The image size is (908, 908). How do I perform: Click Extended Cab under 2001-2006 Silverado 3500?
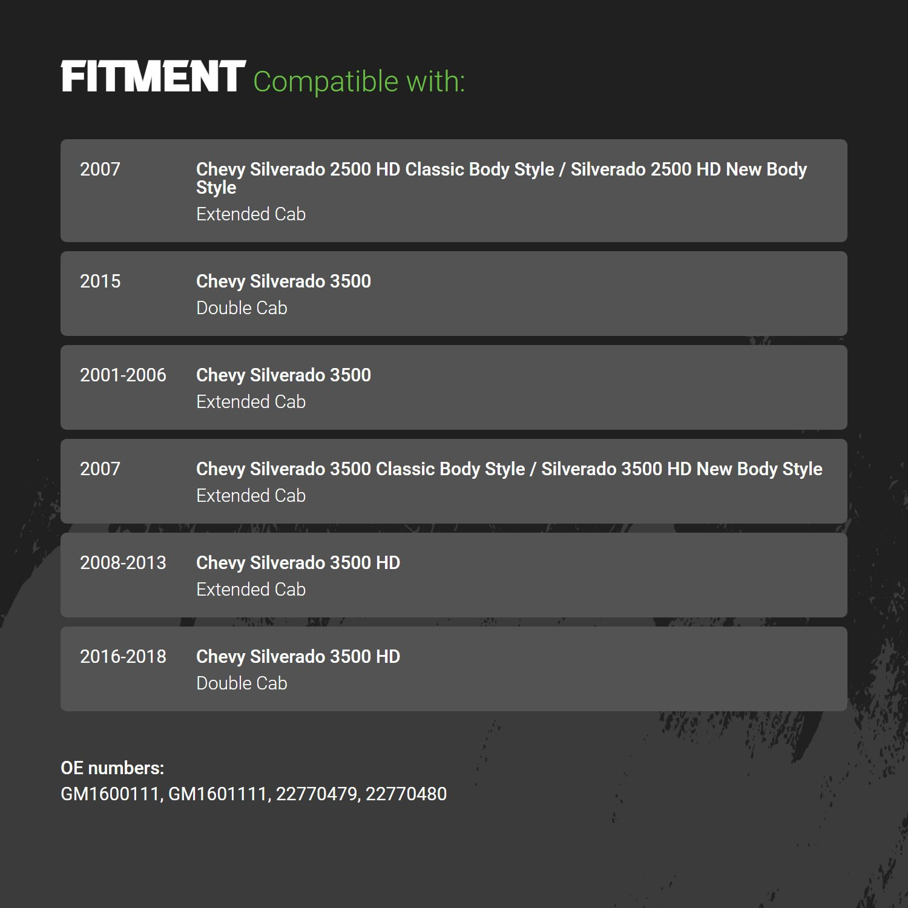point(251,402)
